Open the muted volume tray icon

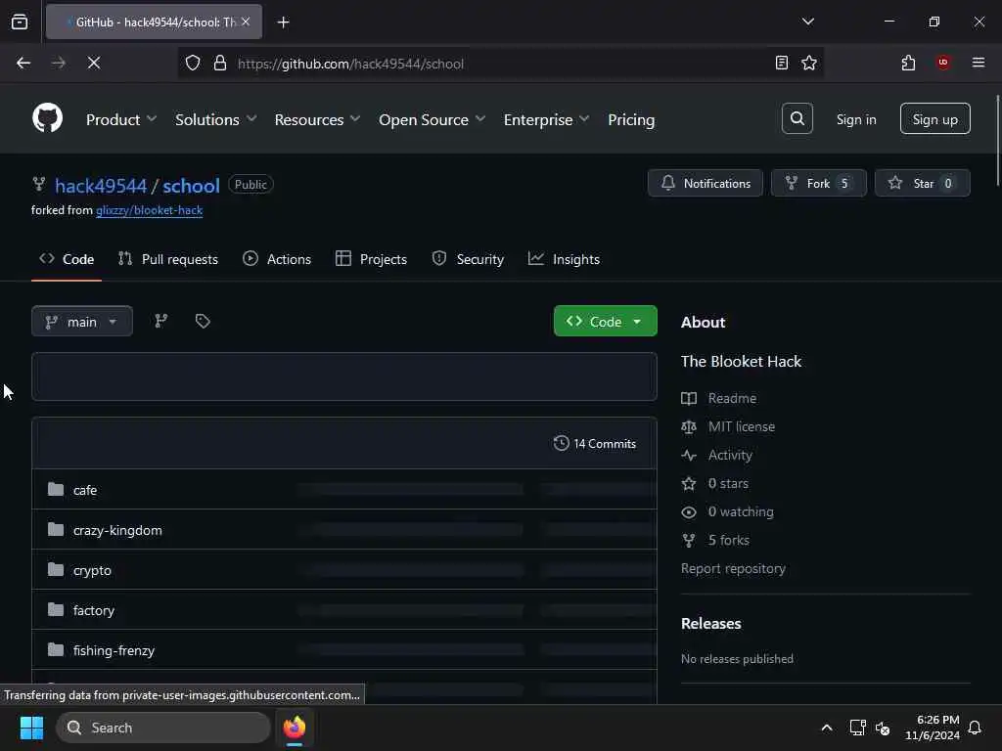click(x=884, y=728)
